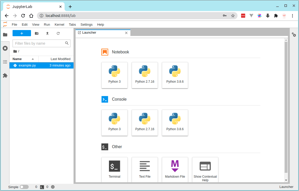Create a new folder in file browser
This screenshot has height=191, width=299.
pos(37,33)
